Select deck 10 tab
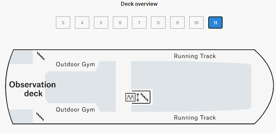276x133 pixels. (x=196, y=23)
